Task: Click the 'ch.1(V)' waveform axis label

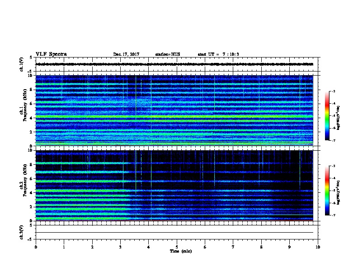Action: tap(22, 64)
